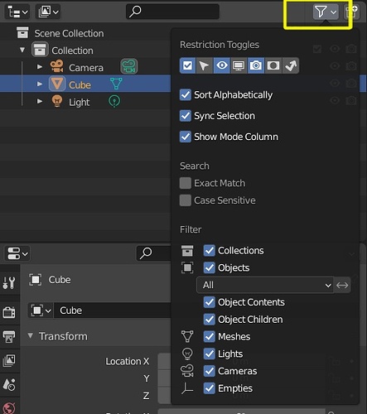Open the Outliner editor type menu
The width and height of the screenshot is (367, 414).
coord(17,12)
